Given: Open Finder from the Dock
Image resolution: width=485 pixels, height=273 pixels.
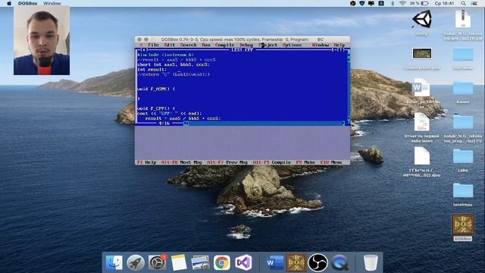Looking at the screenshot, I should click(x=114, y=262).
